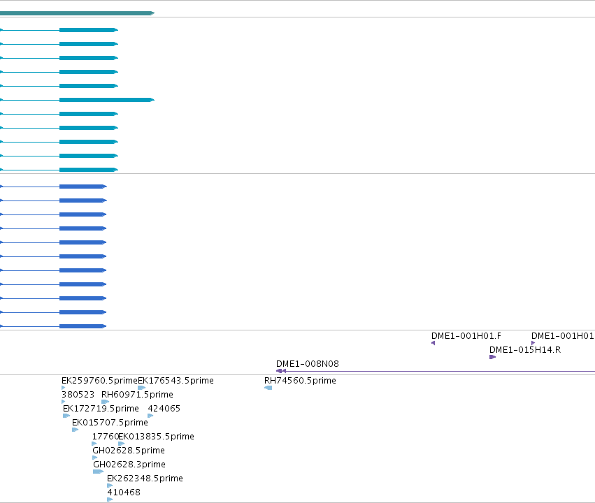Click the arrow glyph under EK013835.5prime
595x503 pixels.
121,444
